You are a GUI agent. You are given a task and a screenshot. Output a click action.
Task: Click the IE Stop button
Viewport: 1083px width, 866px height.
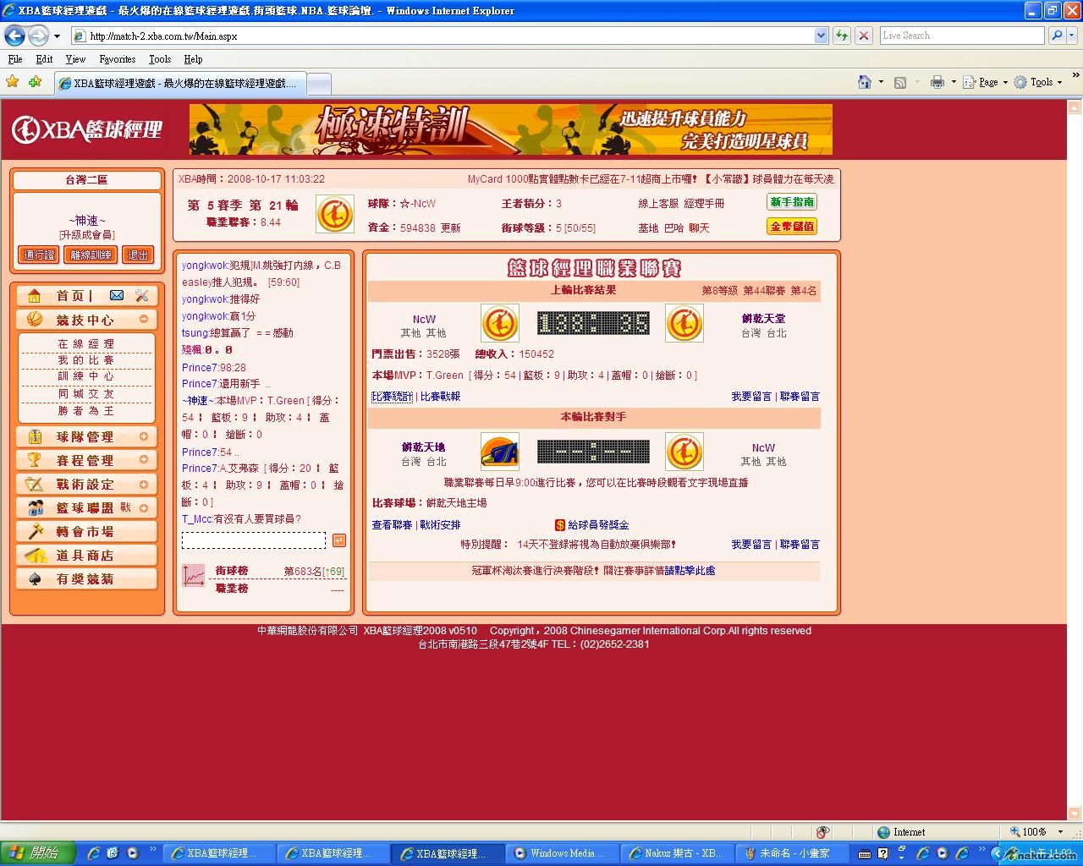click(x=864, y=36)
